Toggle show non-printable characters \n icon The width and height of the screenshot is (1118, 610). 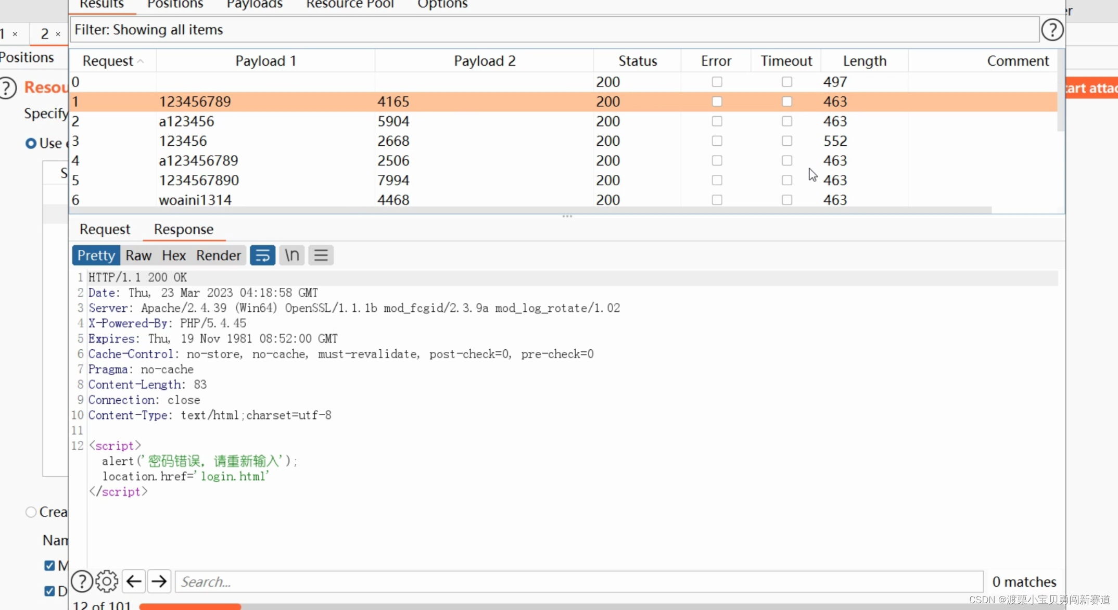click(291, 256)
